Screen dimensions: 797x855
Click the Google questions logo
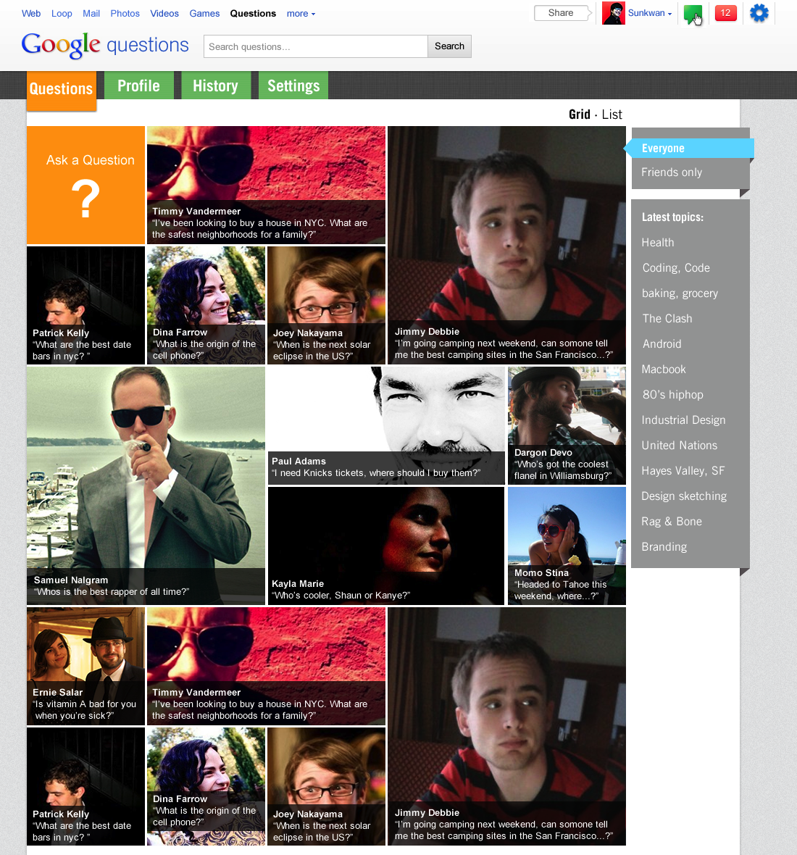104,45
